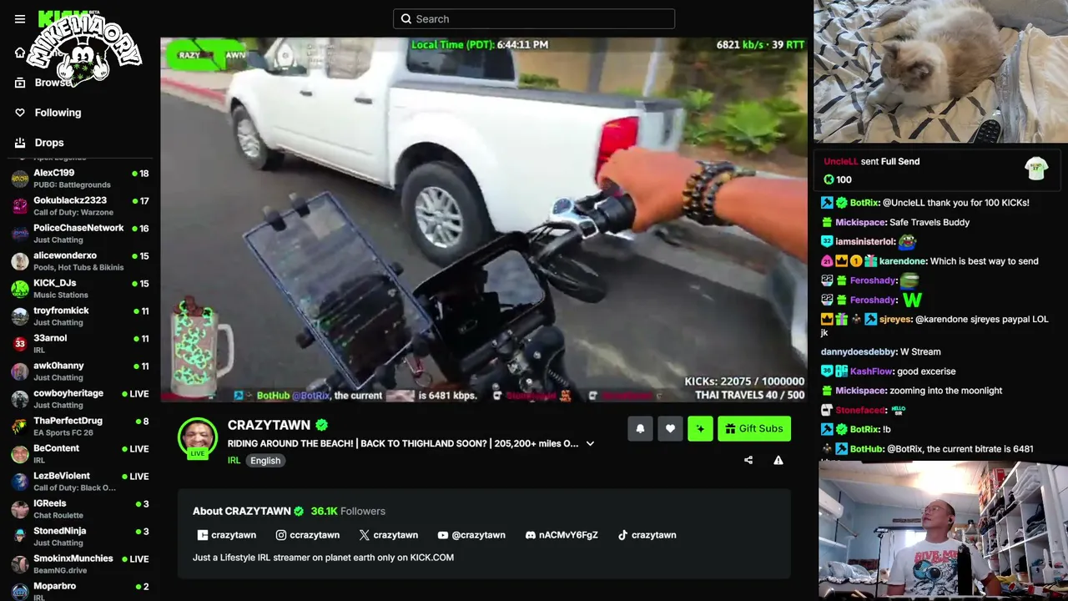1068x601 pixels.
Task: Open KICK_DJs channel avatar
Action: click(x=20, y=289)
